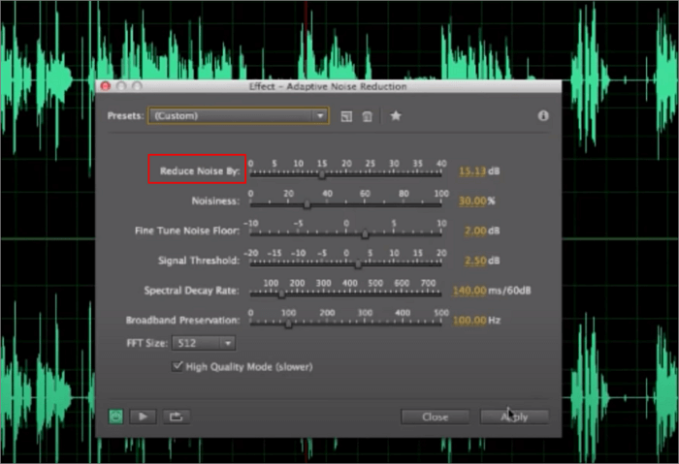Select the 15.13 dB noise reduction value
This screenshot has width=679, height=464.
point(472,171)
